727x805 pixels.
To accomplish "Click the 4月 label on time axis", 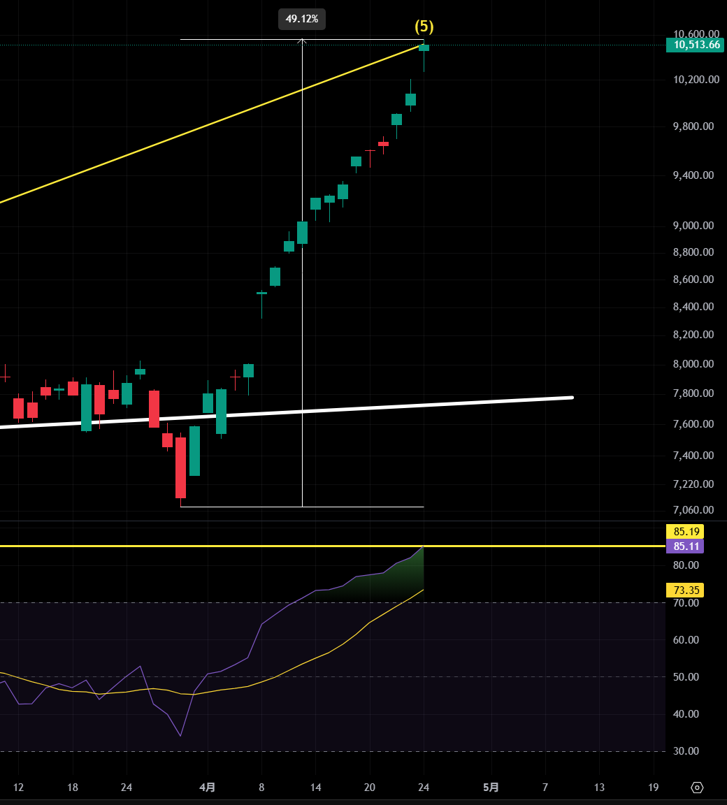I will coord(208,788).
